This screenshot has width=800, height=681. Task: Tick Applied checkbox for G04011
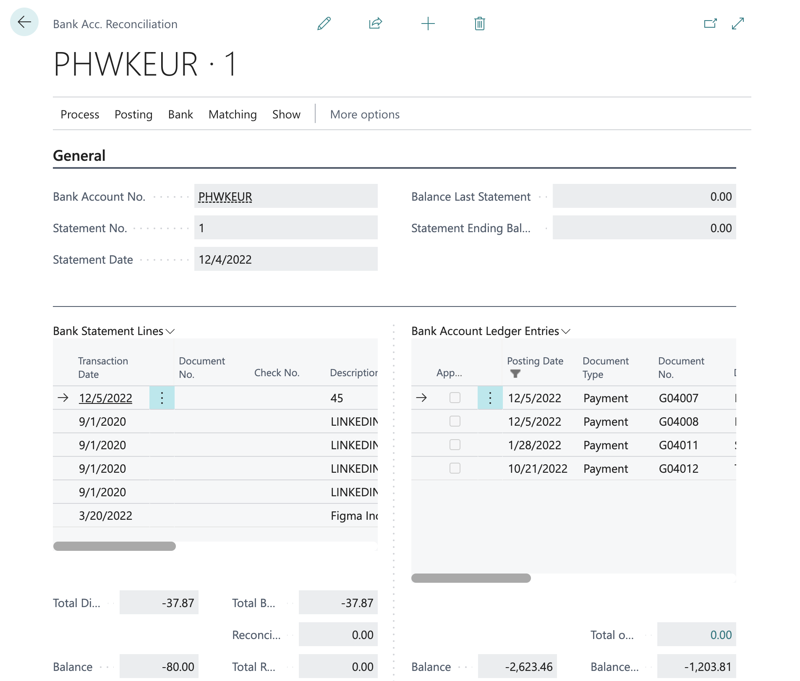tap(455, 445)
